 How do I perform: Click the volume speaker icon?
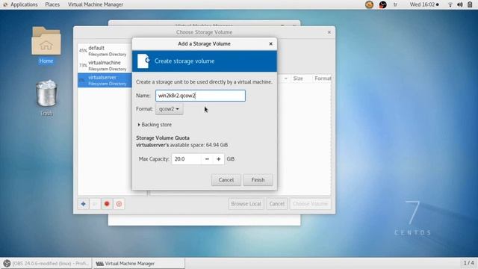coord(460,4)
